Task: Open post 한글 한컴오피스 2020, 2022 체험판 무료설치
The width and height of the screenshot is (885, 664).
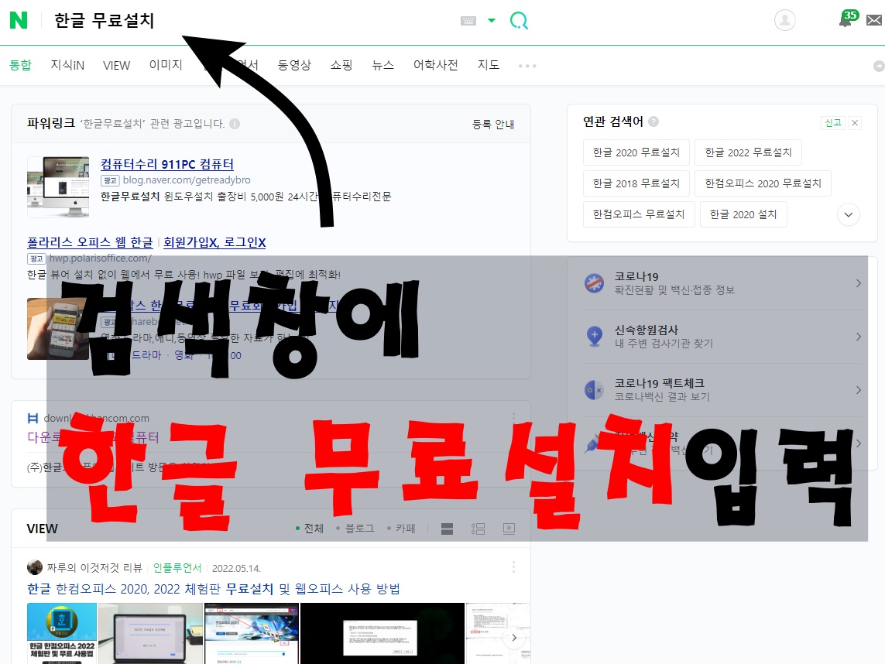Action: click(214, 589)
